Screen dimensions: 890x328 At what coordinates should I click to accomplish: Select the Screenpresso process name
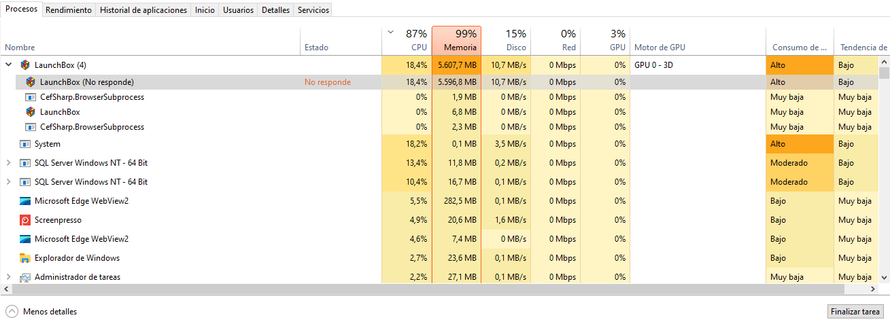58,220
